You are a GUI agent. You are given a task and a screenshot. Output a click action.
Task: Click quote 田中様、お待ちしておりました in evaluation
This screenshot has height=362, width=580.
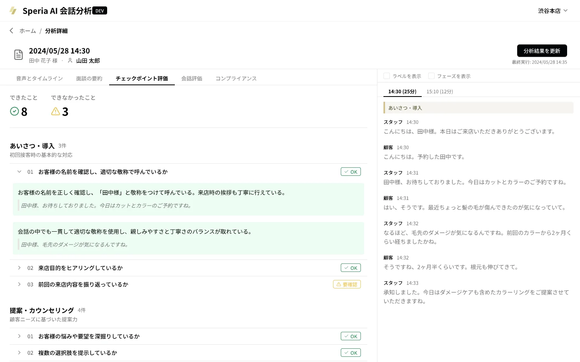pos(106,206)
